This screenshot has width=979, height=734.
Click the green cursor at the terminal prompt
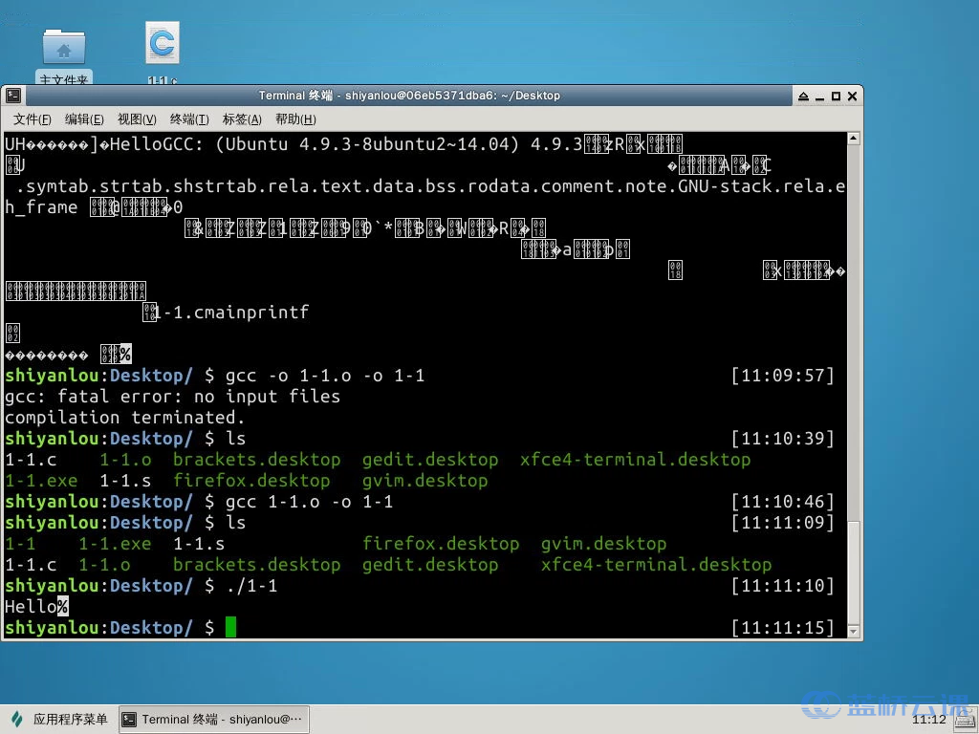(230, 628)
